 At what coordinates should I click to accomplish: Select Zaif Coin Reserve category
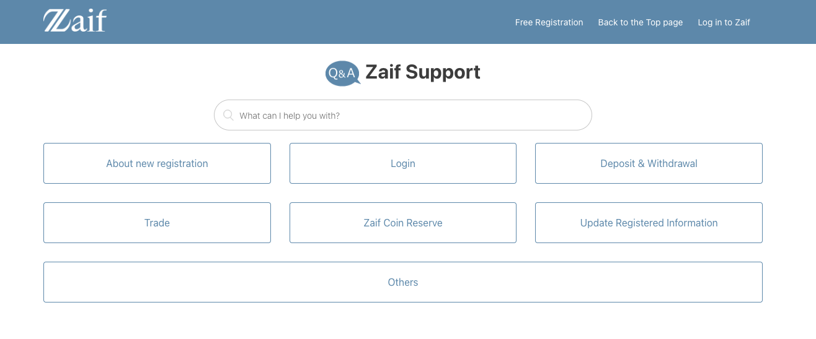point(403,223)
